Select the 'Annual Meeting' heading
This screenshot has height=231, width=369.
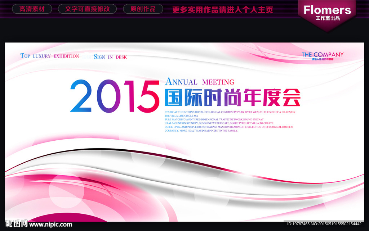coord(200,82)
